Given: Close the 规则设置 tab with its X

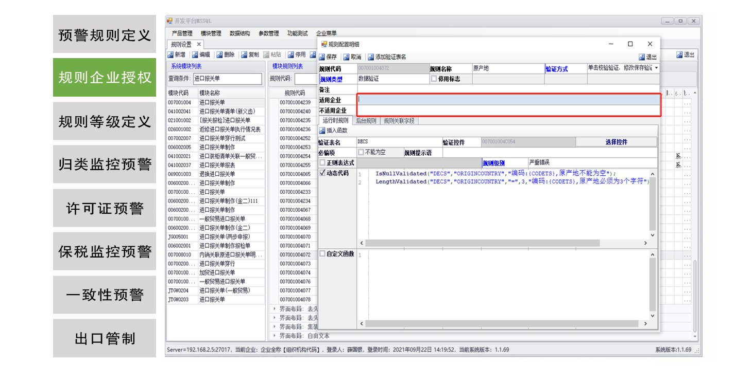Looking at the screenshot, I should [x=199, y=44].
